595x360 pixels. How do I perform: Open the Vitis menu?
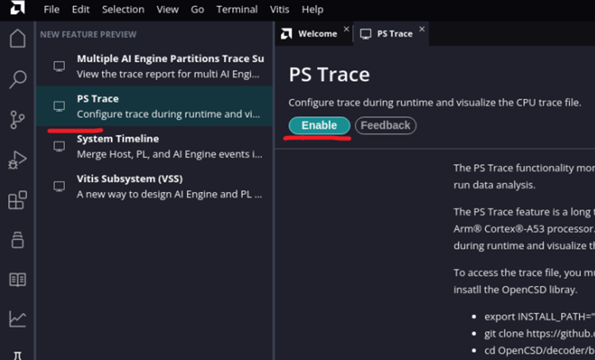pyautogui.click(x=279, y=9)
